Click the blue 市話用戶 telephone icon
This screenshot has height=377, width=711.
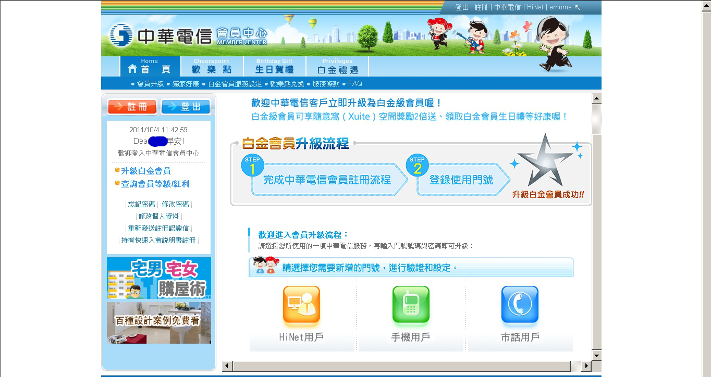(x=520, y=305)
